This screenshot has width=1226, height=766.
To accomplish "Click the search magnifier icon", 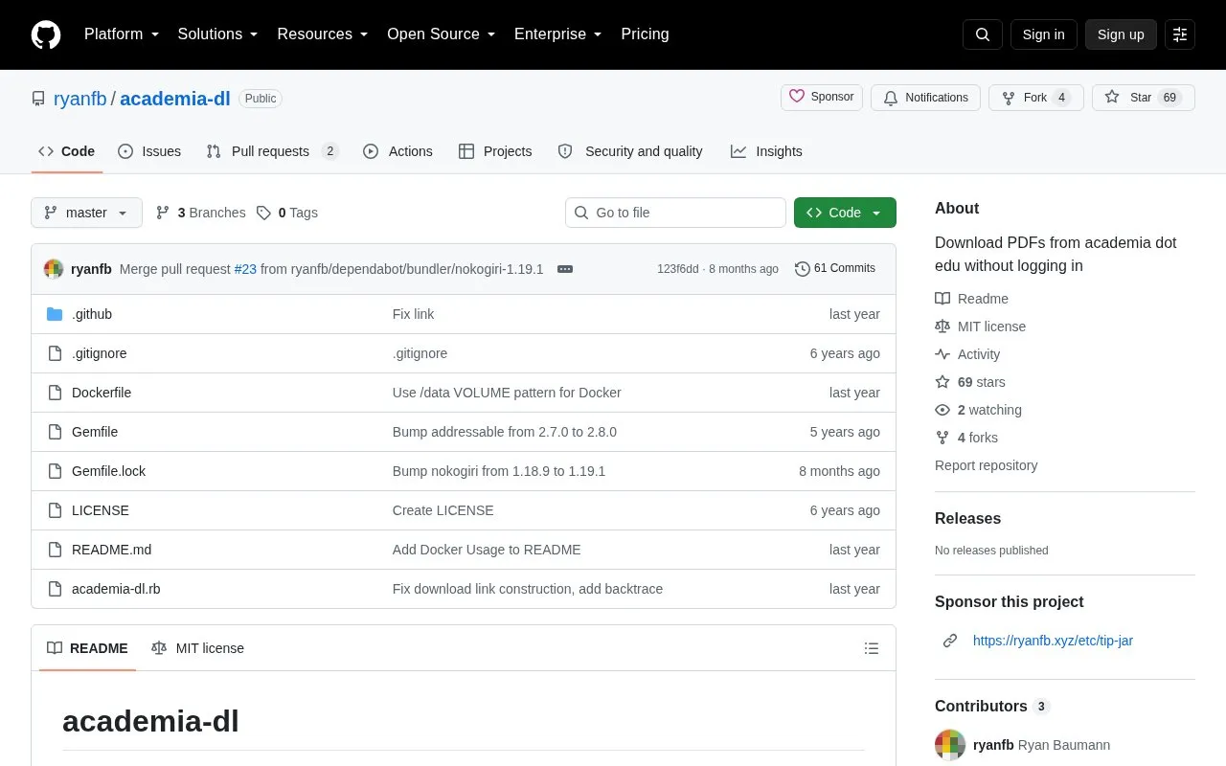I will click(x=983, y=34).
